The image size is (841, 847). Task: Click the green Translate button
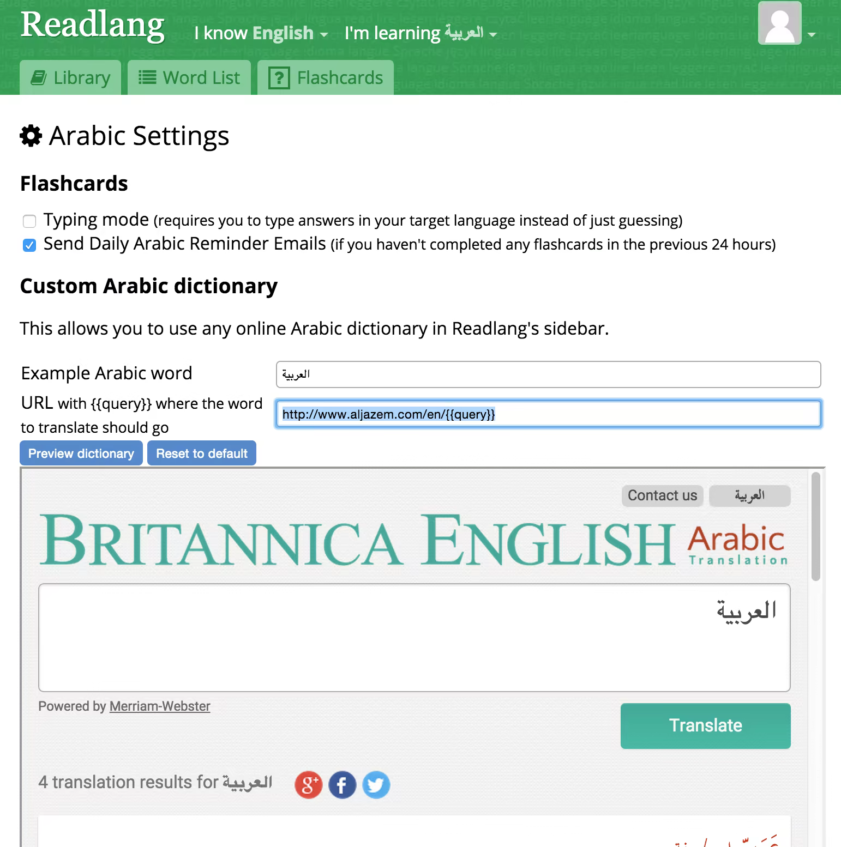(x=705, y=725)
